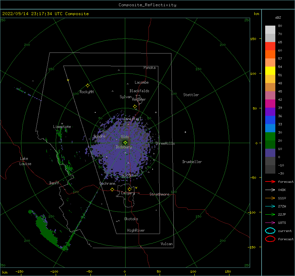
Task: Click the red forecast arrow legend icon
Action: coord(270,181)
